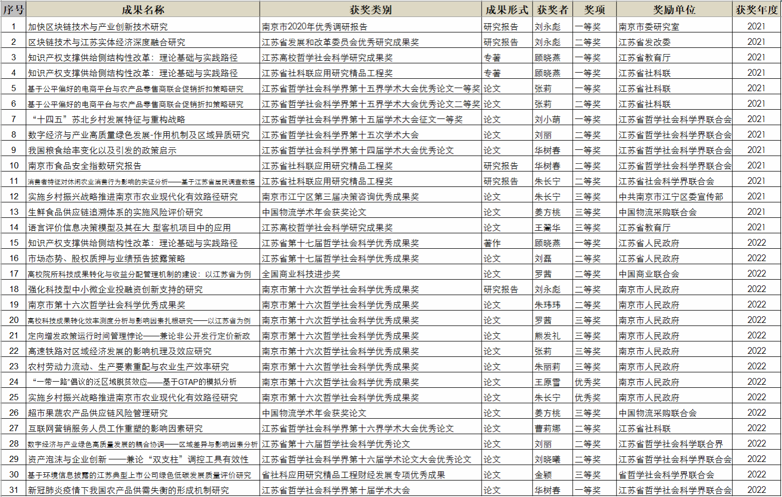The image size is (782, 497).
Task: Select the 成果形式 column header
Action: tap(507, 10)
